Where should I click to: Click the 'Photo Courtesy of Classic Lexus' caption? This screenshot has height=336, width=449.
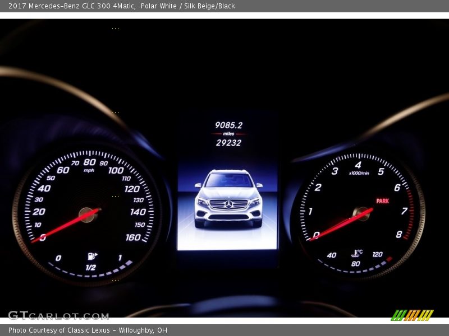point(59,330)
